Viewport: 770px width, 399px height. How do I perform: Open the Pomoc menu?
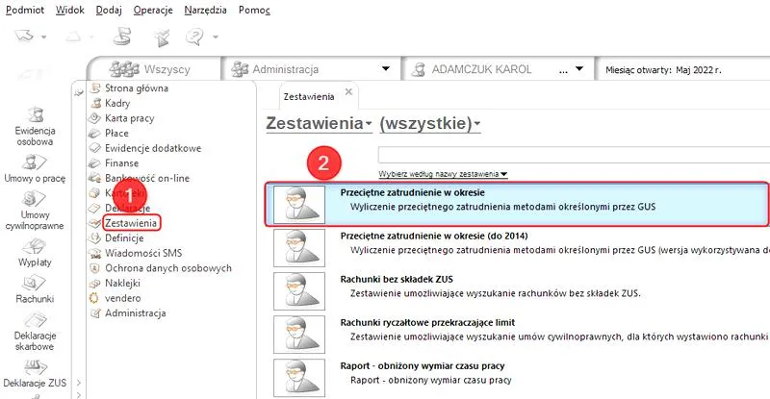254,10
